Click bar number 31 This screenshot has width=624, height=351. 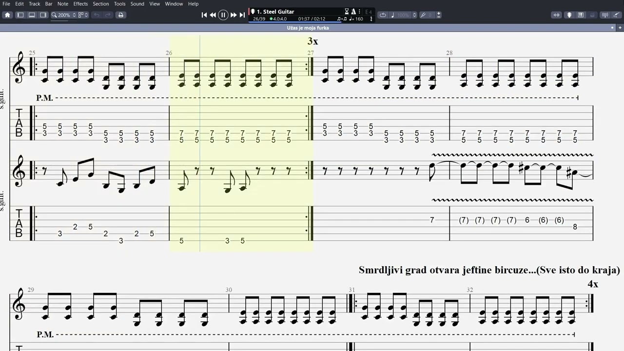coord(351,290)
